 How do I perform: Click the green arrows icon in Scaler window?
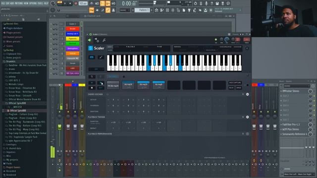coord(90,40)
